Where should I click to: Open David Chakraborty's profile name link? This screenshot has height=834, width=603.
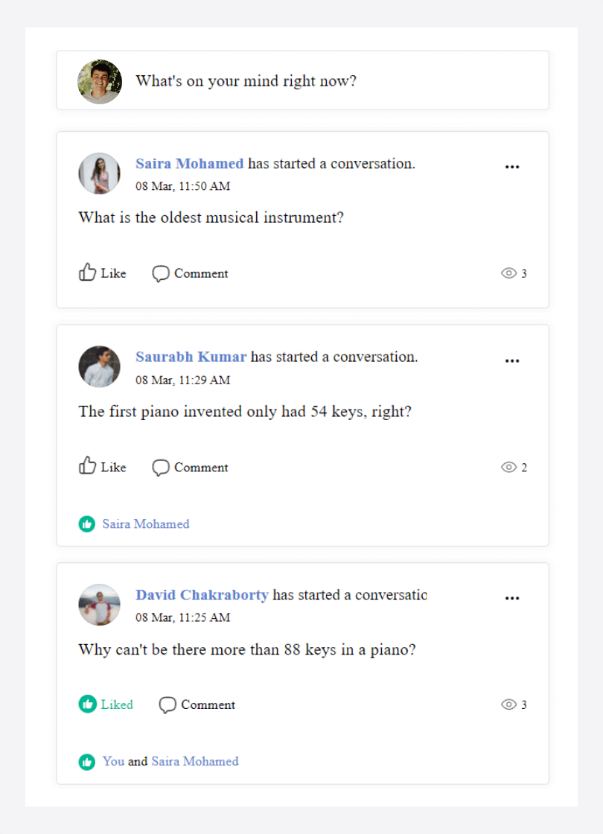[202, 595]
